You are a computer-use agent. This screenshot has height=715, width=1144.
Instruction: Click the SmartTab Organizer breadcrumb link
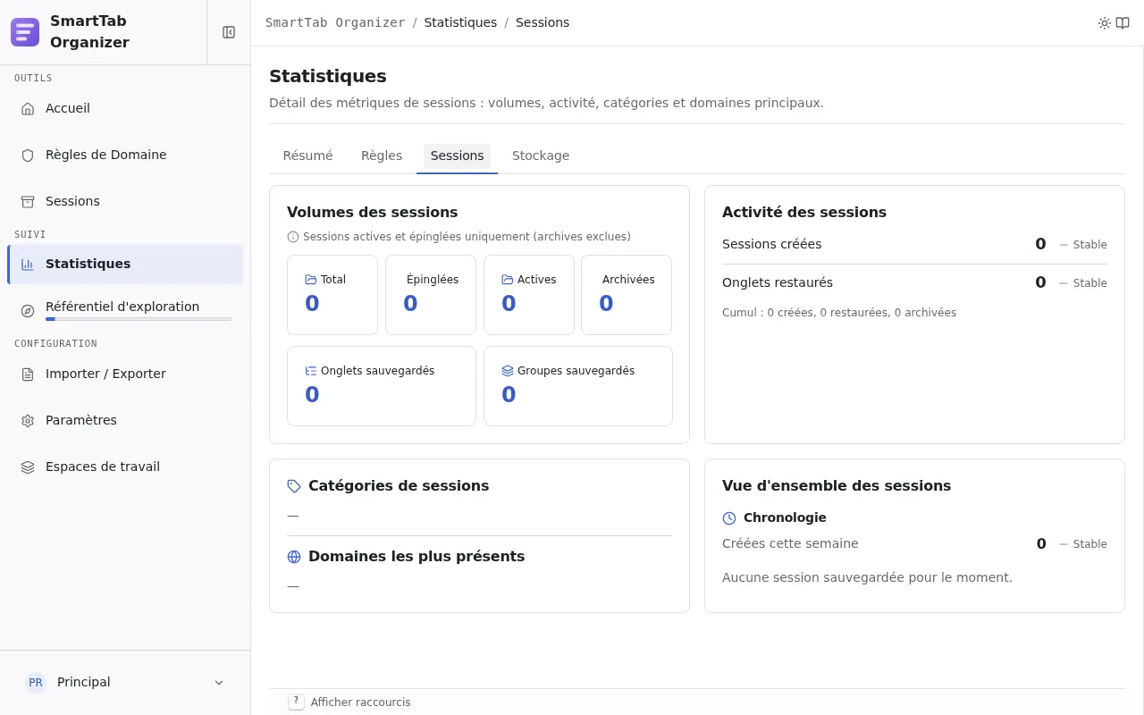coord(335,22)
